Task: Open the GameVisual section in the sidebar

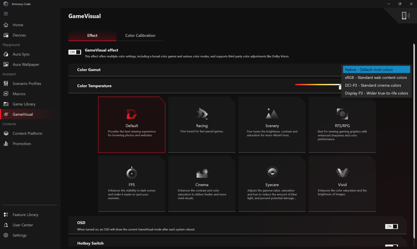Action: (x=23, y=114)
